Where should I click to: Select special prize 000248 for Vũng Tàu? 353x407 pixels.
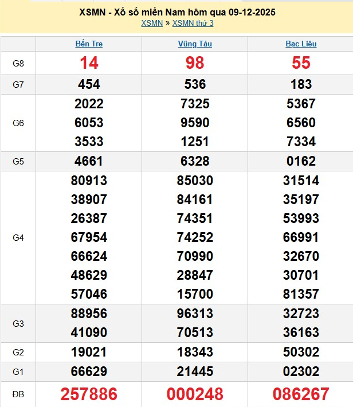(195, 394)
